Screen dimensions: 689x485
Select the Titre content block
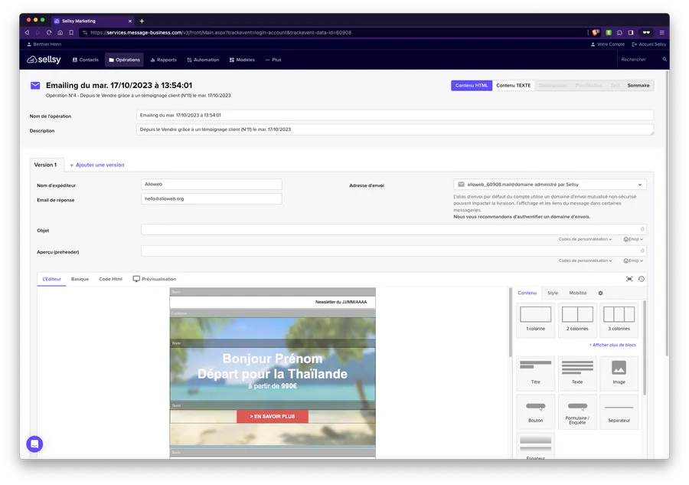(535, 373)
